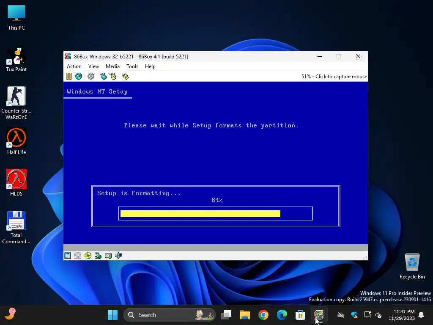Click the 86Box taskbar button
This screenshot has width=433, height=325.
click(x=319, y=315)
